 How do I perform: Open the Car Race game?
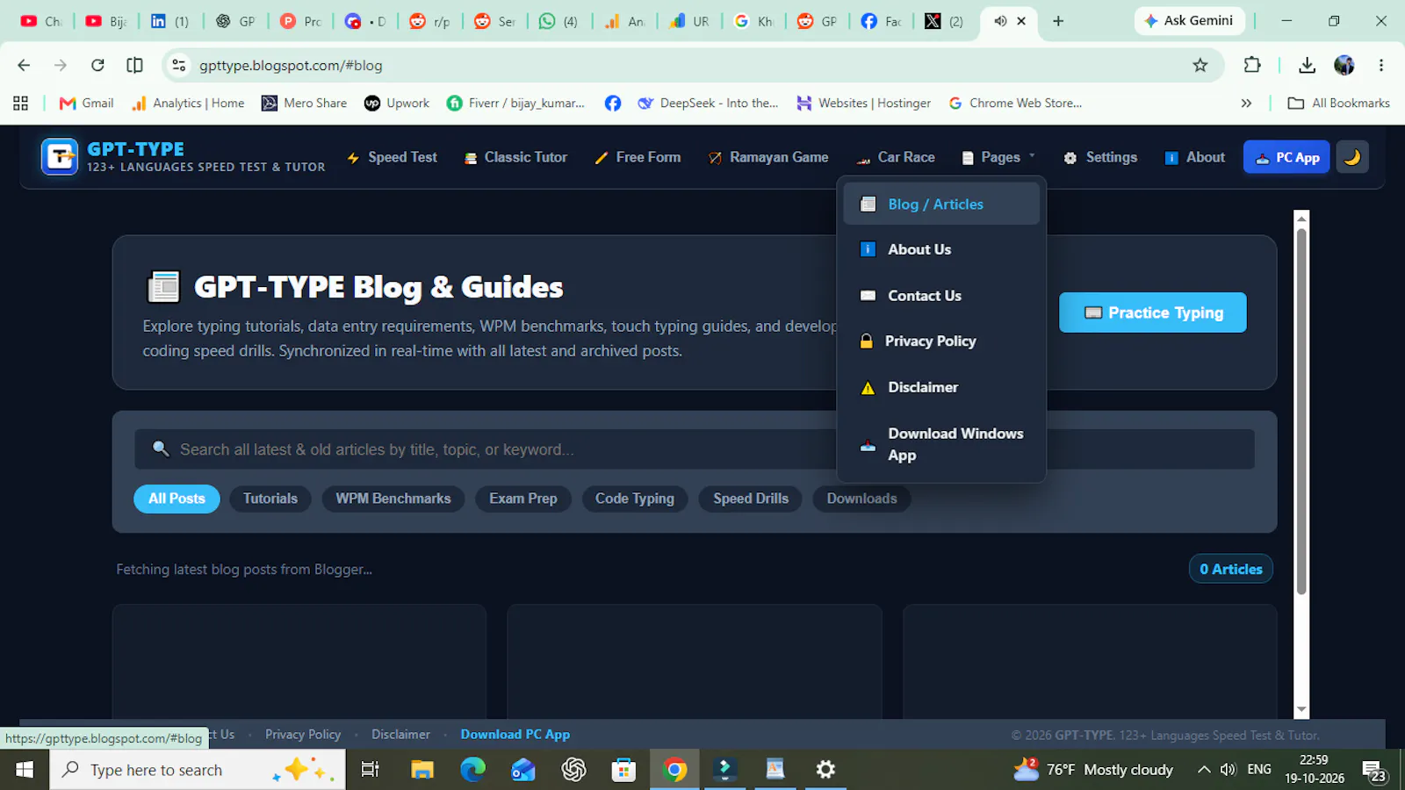click(x=896, y=157)
